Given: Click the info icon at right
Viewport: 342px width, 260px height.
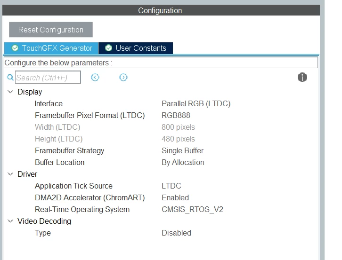Looking at the screenshot, I should tap(302, 77).
